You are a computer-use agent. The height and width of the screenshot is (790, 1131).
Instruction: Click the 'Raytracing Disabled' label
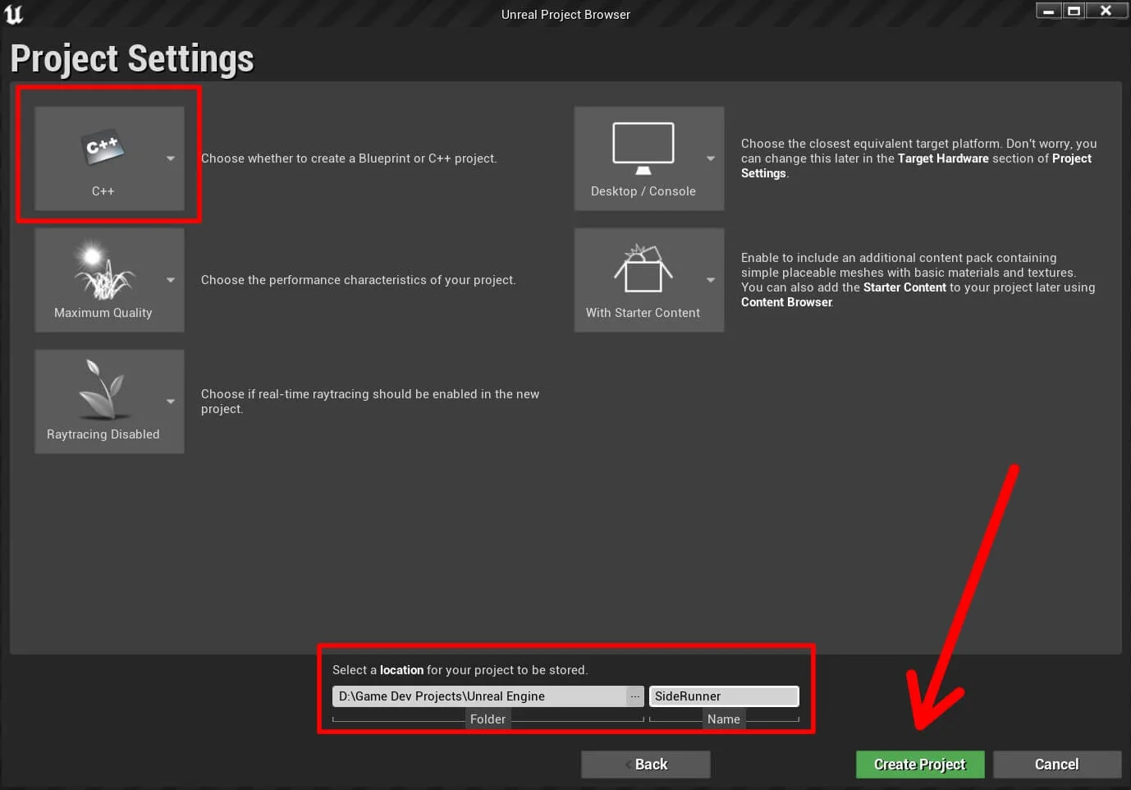pyautogui.click(x=103, y=434)
